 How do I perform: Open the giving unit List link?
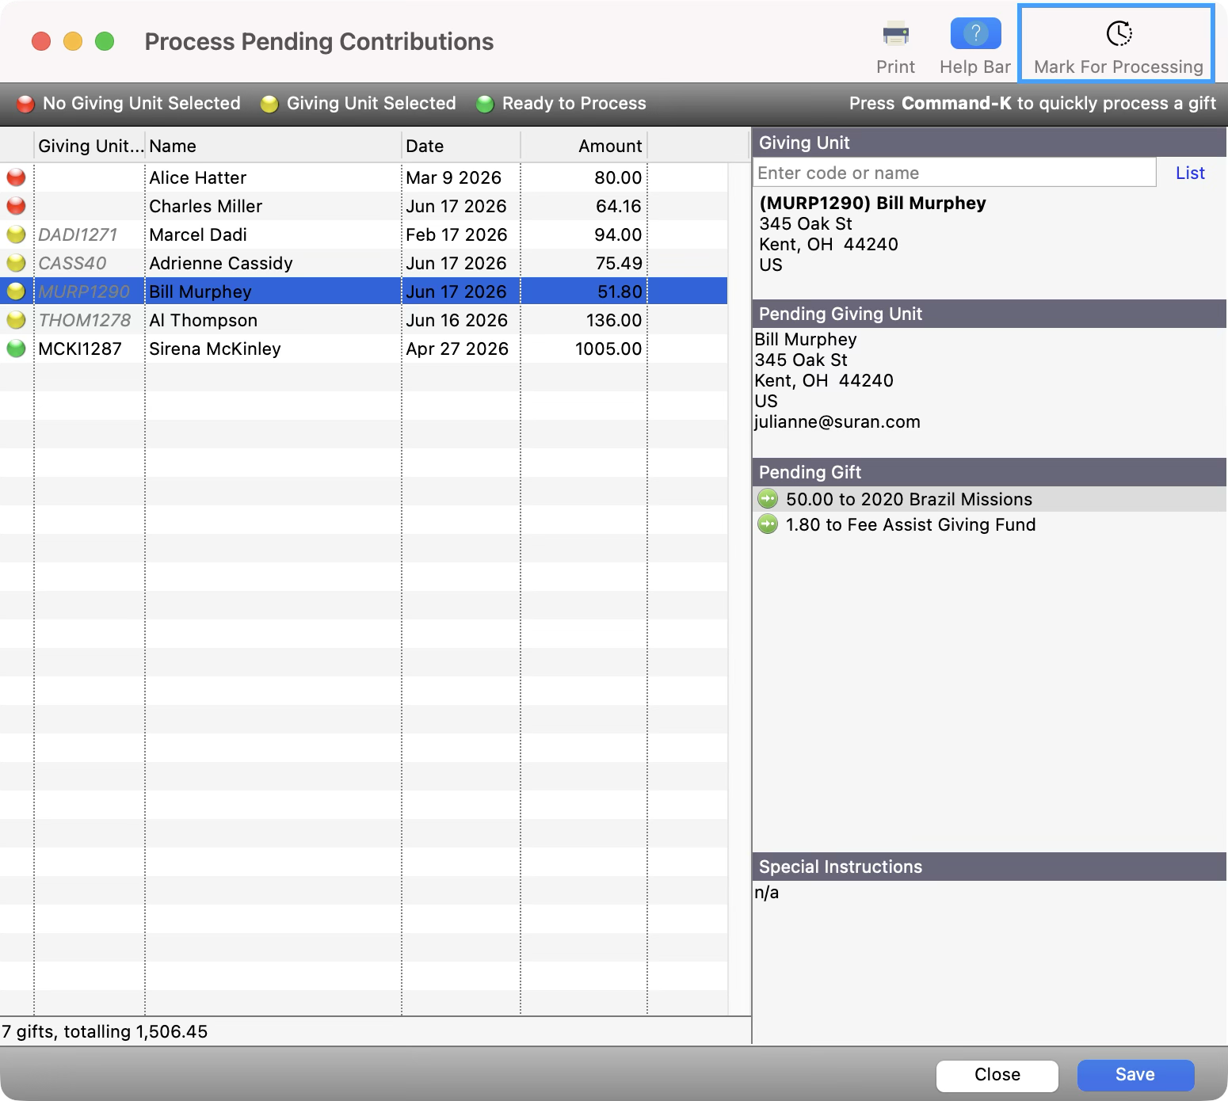point(1190,173)
